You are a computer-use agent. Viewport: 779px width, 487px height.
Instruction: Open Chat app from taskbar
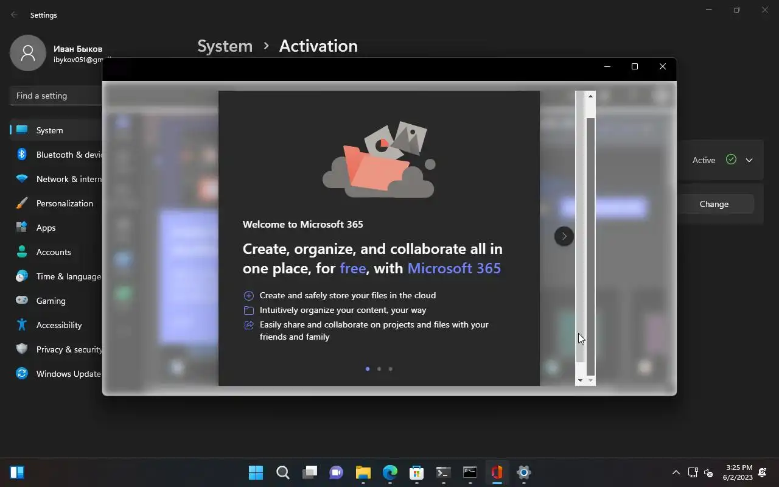(x=337, y=472)
